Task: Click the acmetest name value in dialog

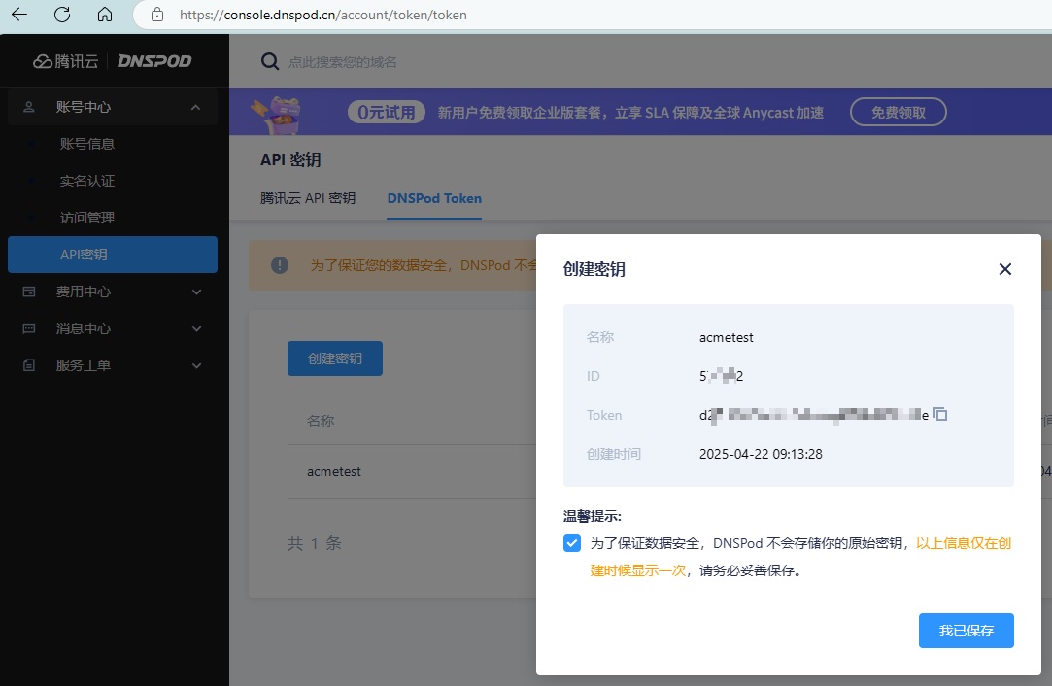Action: pyautogui.click(x=727, y=337)
